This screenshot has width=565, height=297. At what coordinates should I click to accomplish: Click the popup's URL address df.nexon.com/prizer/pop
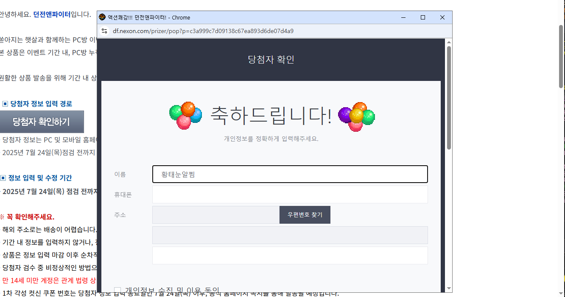point(203,31)
